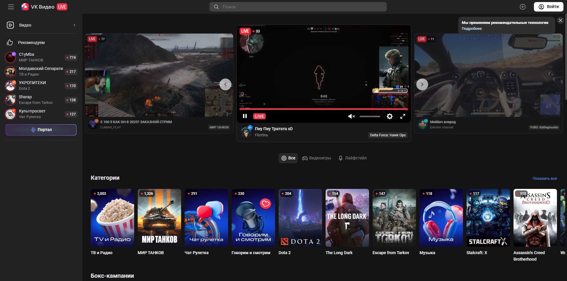
Task: Click the Видео sidebar menu label
Action: [25, 25]
